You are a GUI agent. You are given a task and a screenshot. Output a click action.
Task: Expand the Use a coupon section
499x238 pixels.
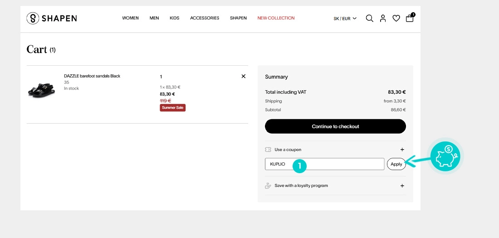pyautogui.click(x=402, y=150)
